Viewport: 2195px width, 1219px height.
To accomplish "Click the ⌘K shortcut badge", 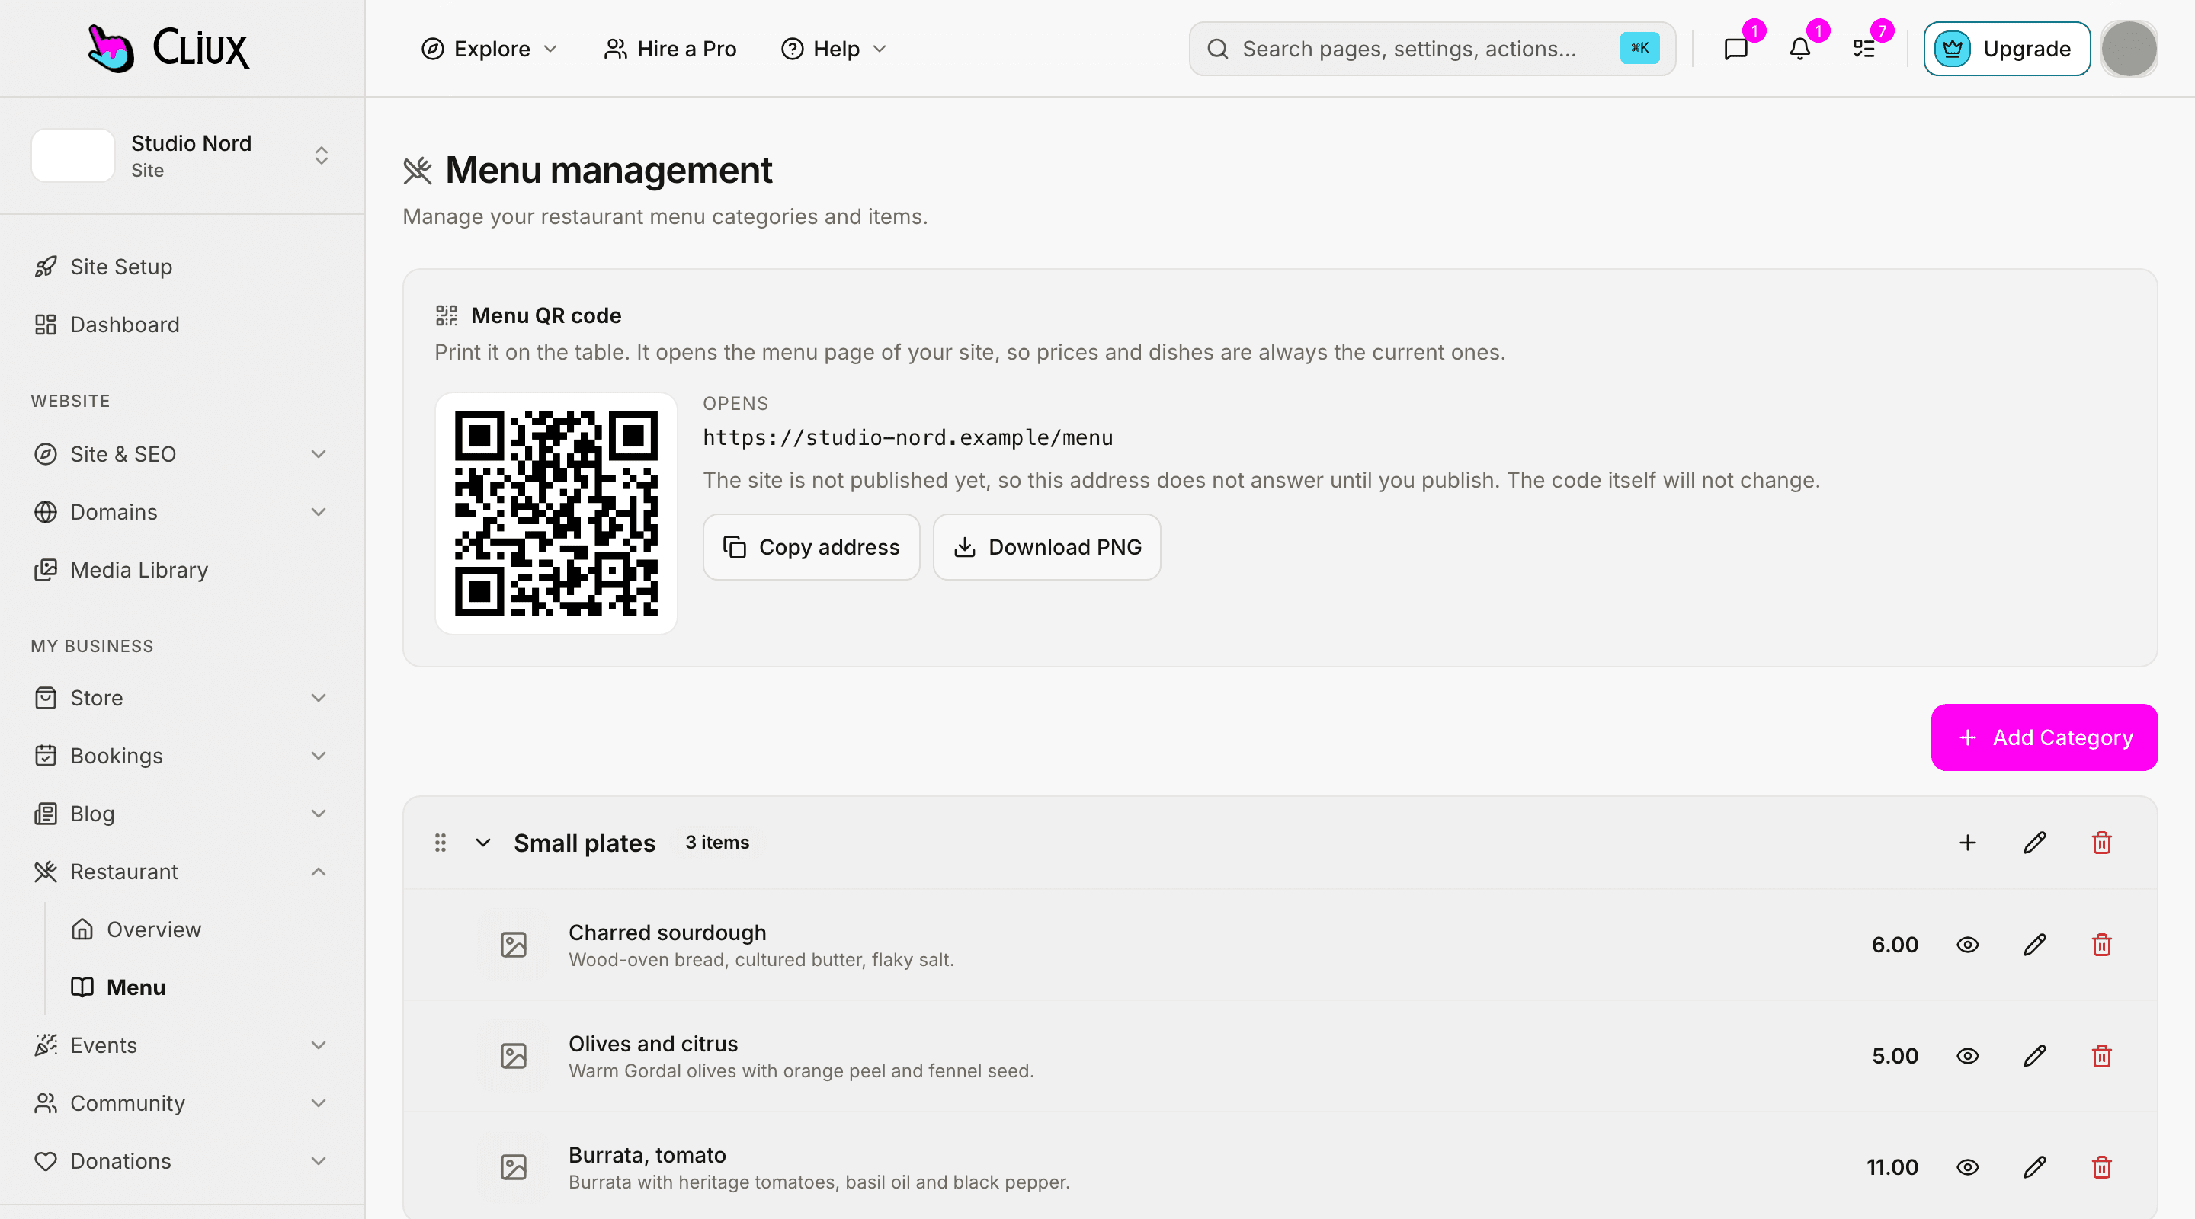I will coord(1639,49).
